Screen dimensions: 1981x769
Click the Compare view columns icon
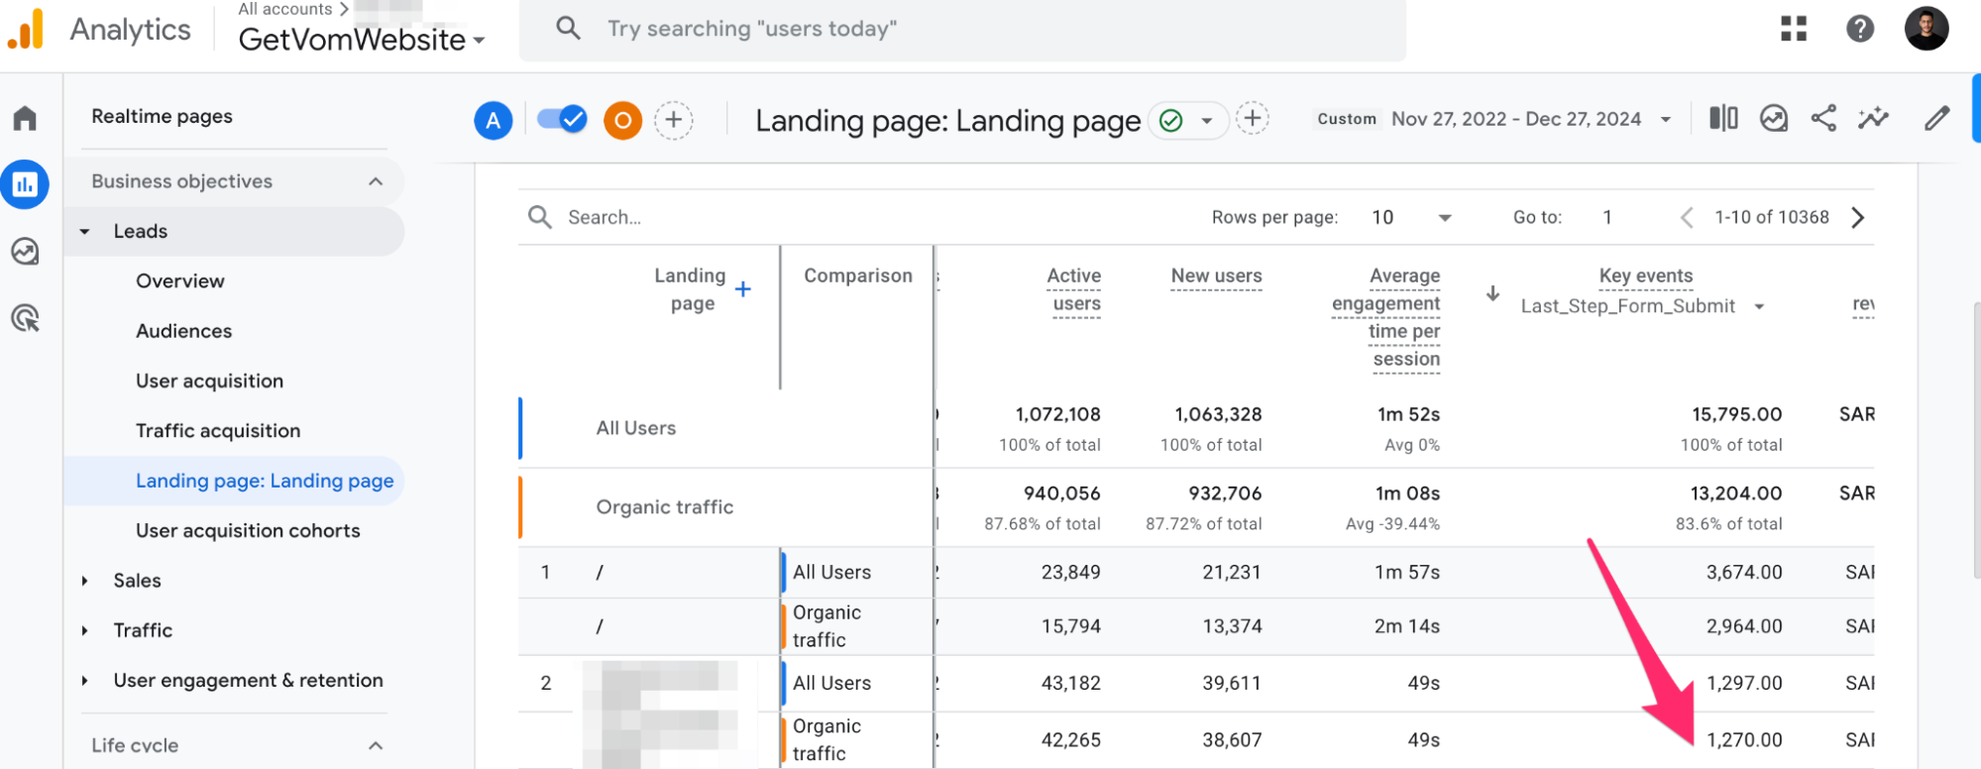1722,119
